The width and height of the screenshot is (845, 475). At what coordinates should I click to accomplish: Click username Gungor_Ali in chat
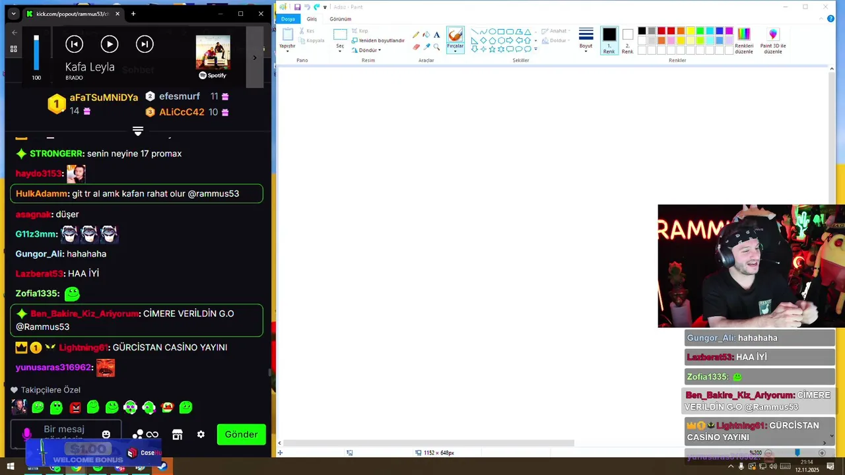pos(39,254)
